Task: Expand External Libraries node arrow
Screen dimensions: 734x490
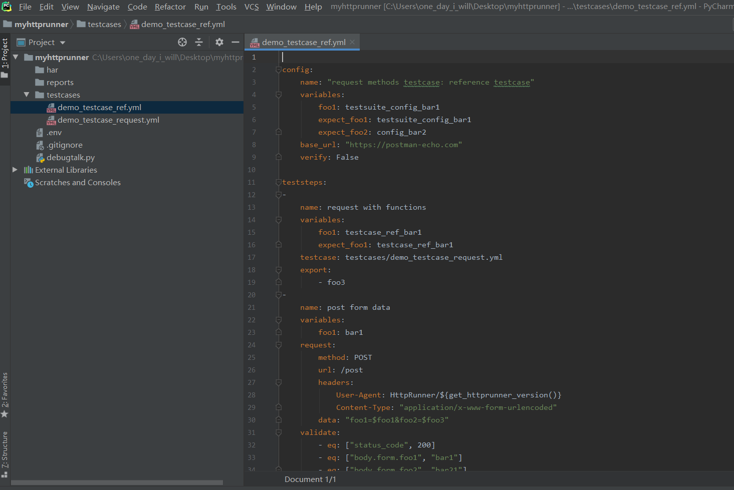Action: coord(15,170)
